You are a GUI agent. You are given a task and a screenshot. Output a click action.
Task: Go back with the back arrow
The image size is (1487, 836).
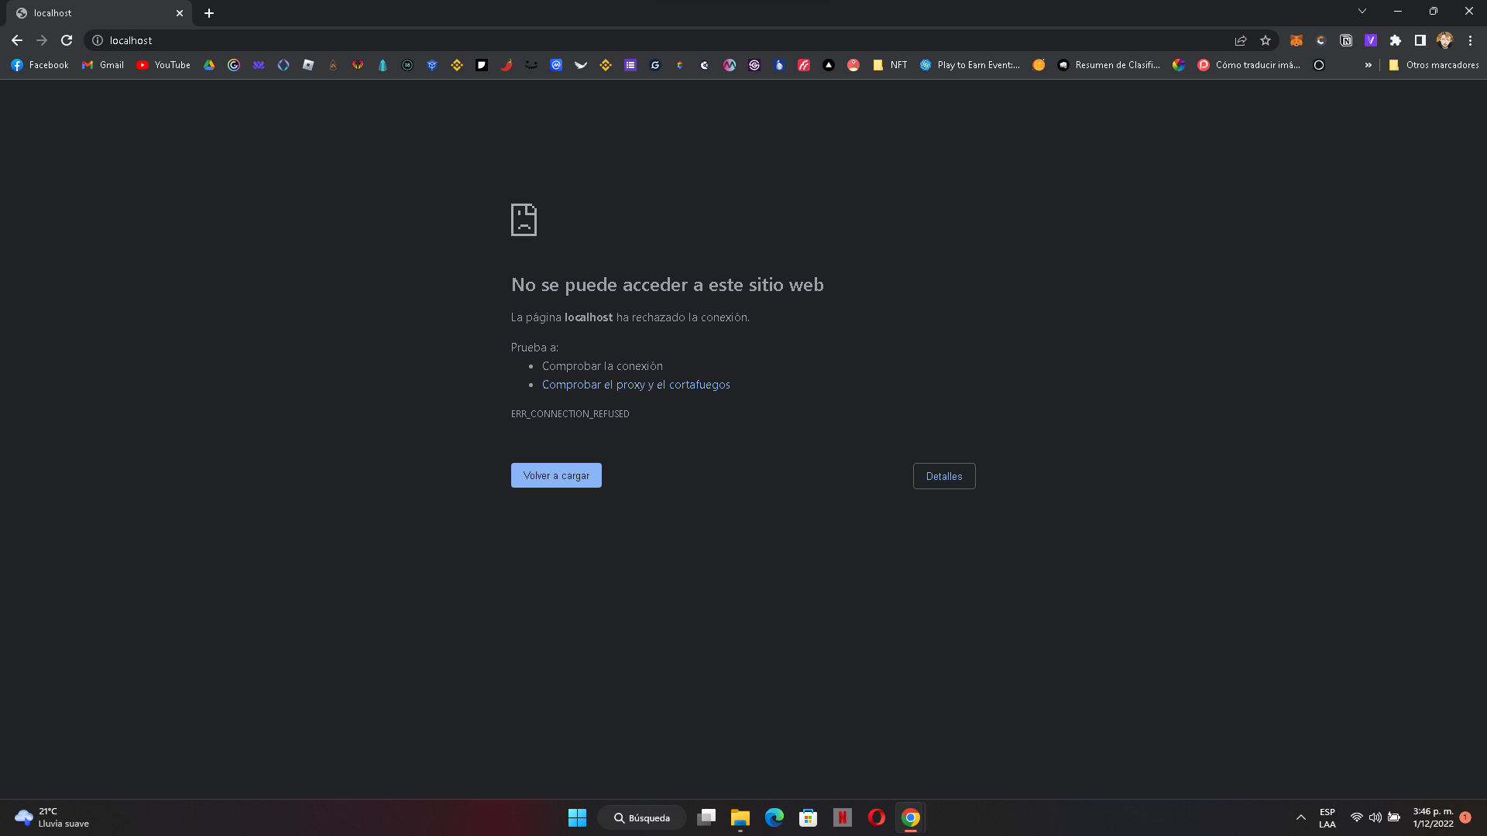click(x=17, y=40)
